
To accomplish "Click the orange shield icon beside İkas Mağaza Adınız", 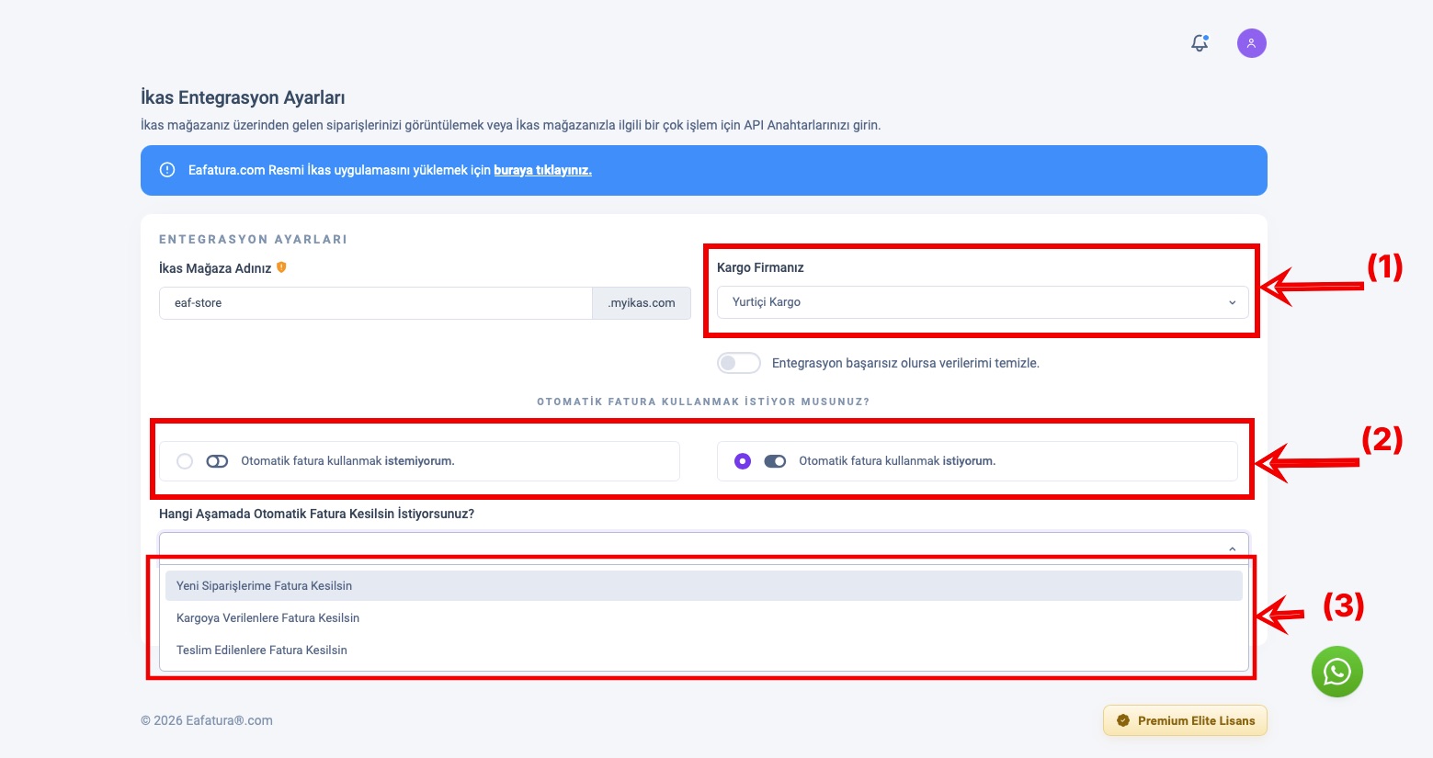I will tap(281, 267).
